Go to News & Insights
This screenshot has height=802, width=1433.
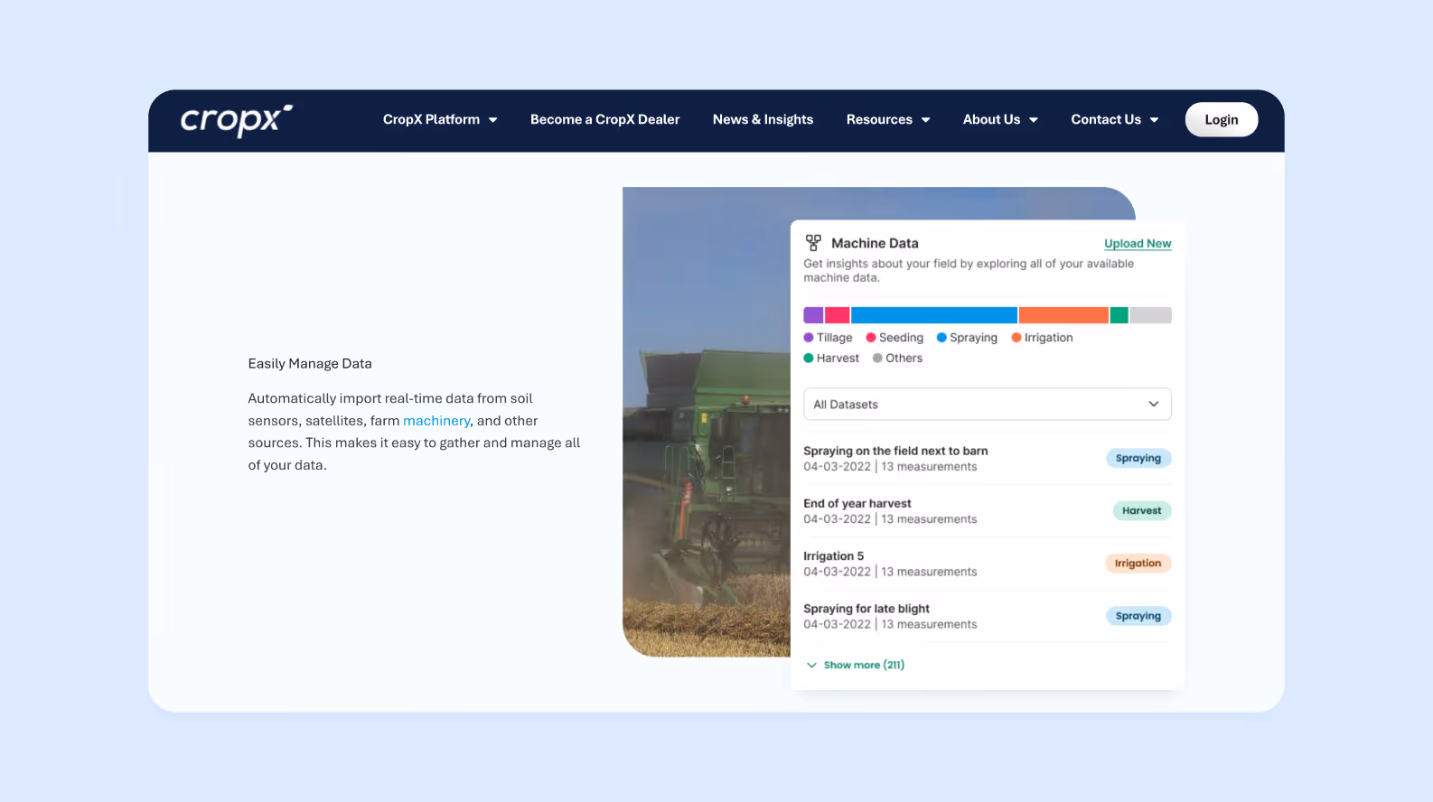(763, 119)
